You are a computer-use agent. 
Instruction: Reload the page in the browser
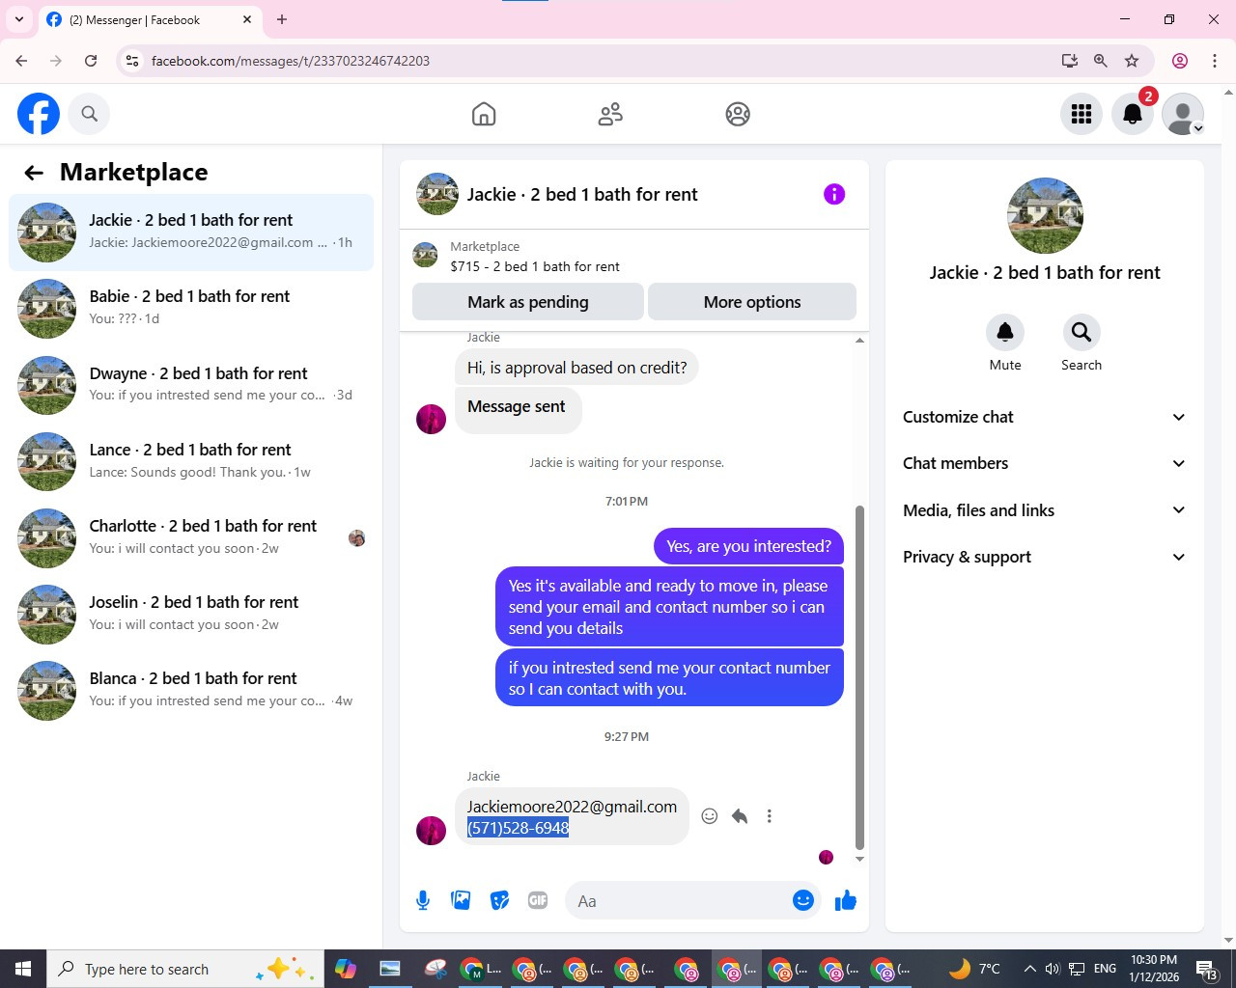tap(91, 61)
